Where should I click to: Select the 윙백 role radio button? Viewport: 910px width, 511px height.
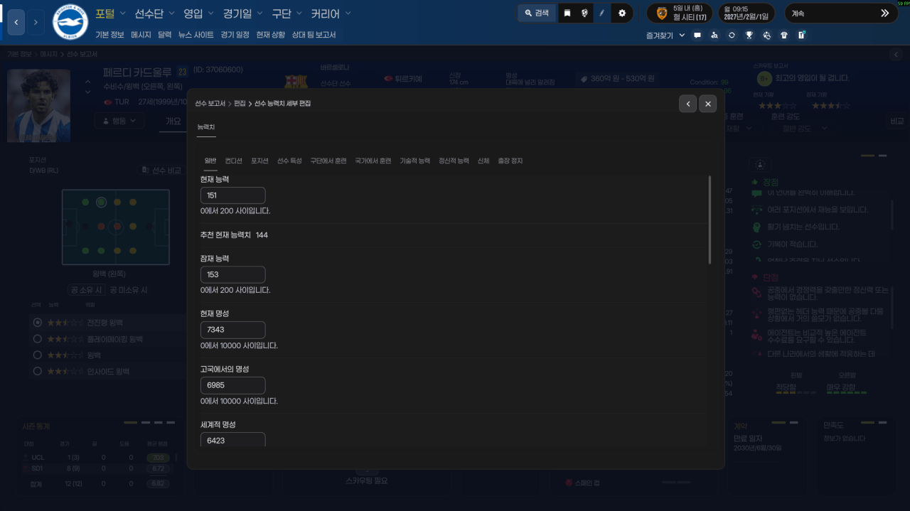pyautogui.click(x=38, y=355)
